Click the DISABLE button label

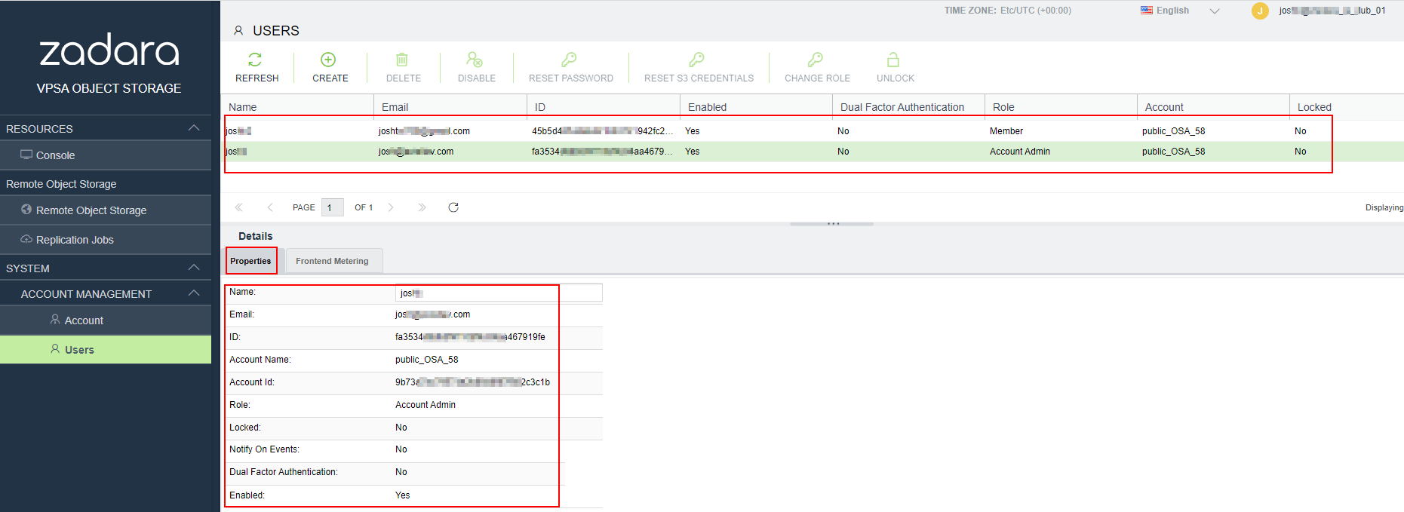click(477, 78)
